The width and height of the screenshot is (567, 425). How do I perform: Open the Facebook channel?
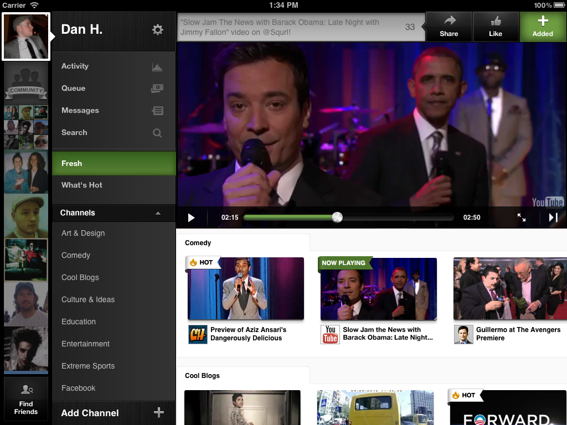click(x=114, y=388)
